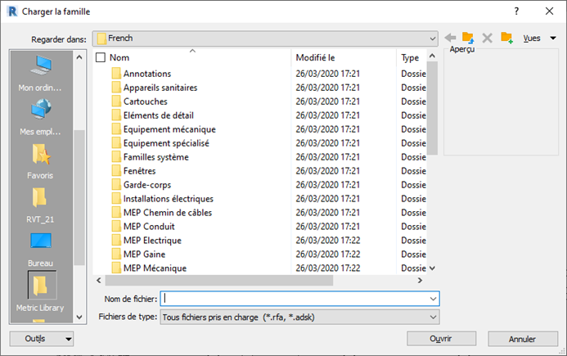Go up one folder level icon
This screenshot has height=356, width=567.
pyautogui.click(x=468, y=38)
